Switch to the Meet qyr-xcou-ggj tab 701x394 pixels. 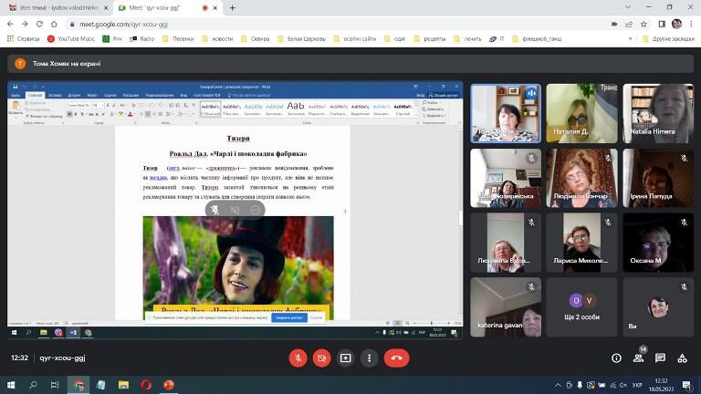161,8
